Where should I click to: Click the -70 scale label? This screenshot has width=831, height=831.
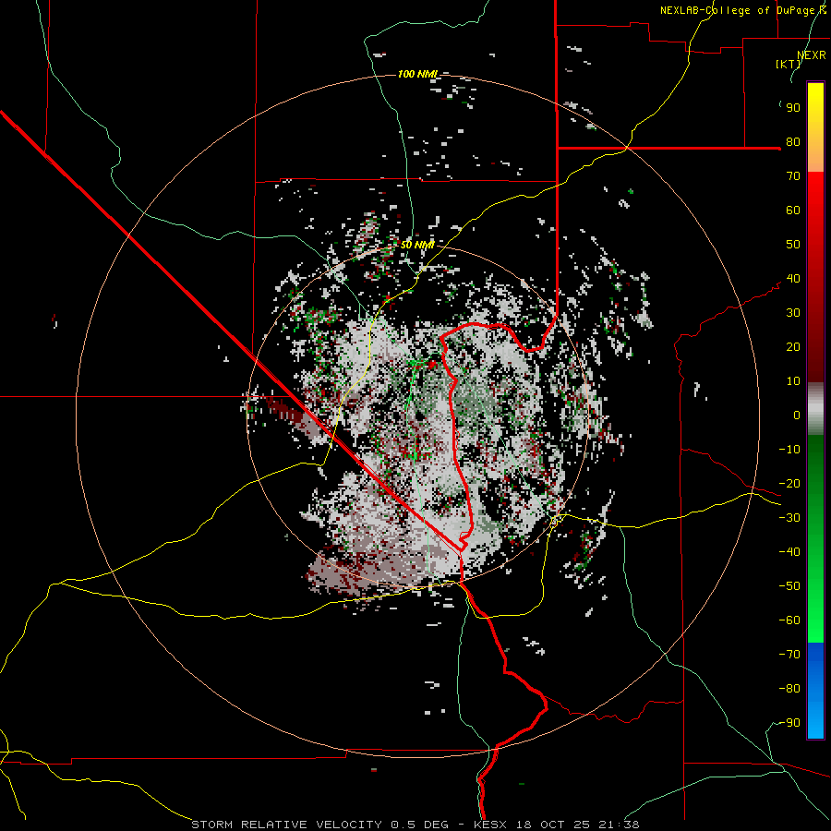[x=789, y=655]
